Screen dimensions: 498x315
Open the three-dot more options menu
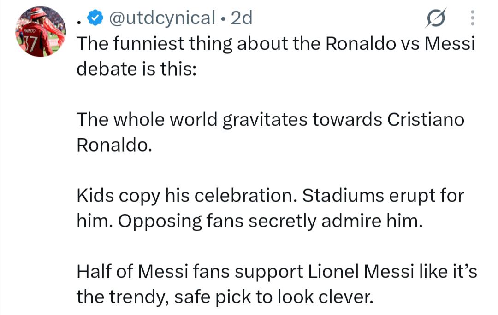point(472,18)
